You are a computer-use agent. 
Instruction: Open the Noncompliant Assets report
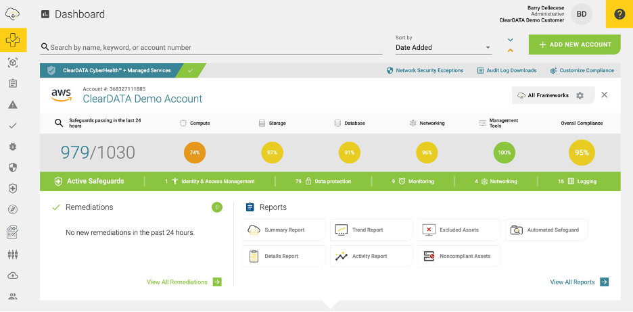(459, 256)
